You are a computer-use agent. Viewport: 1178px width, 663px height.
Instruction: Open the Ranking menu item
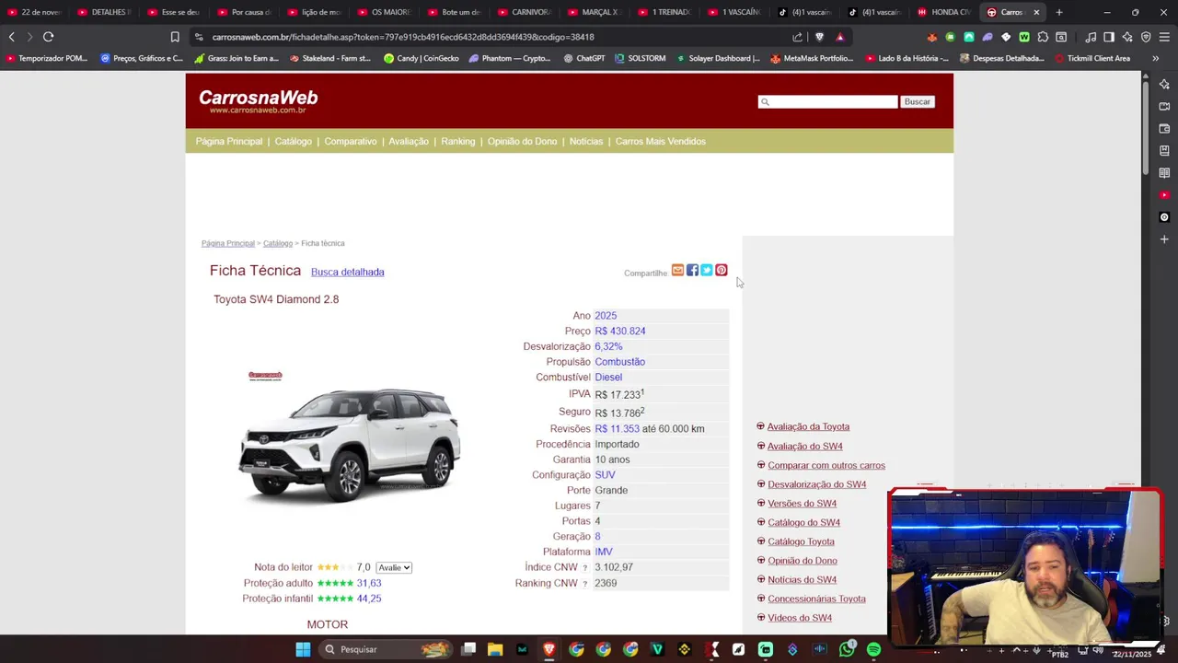458,142
